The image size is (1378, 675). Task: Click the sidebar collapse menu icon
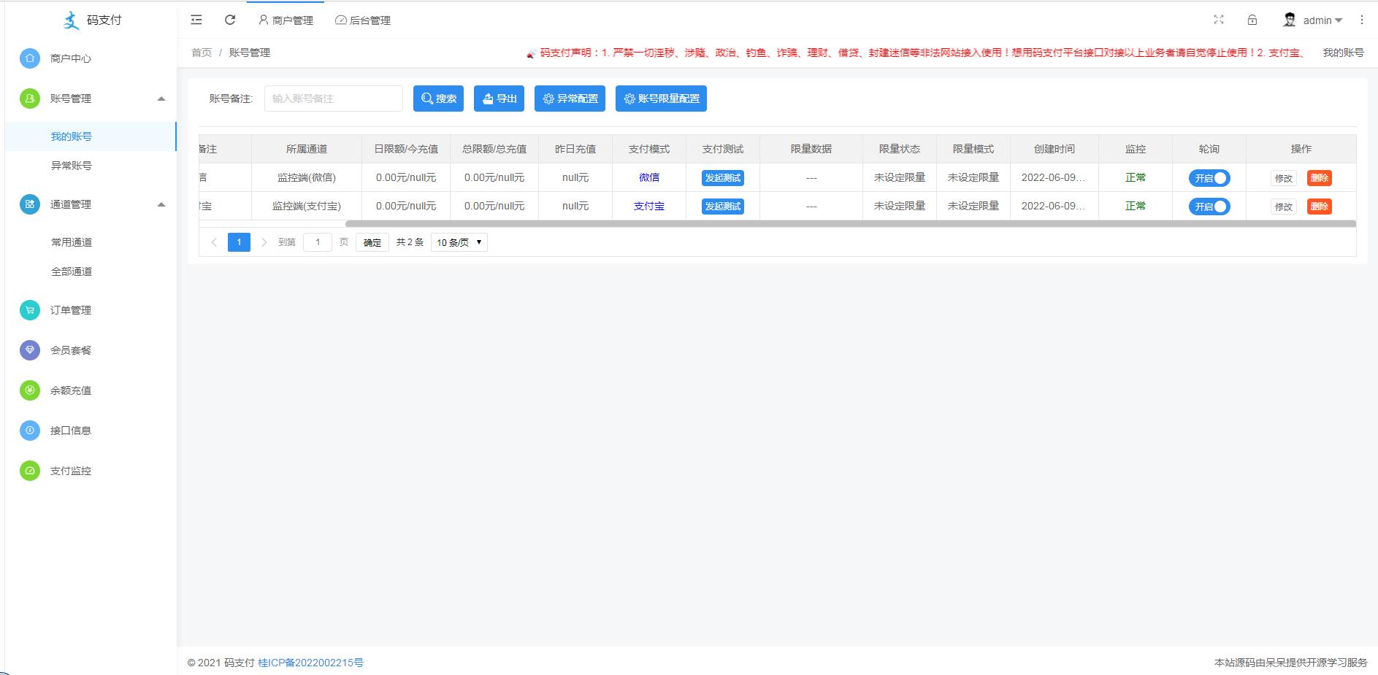tap(196, 20)
